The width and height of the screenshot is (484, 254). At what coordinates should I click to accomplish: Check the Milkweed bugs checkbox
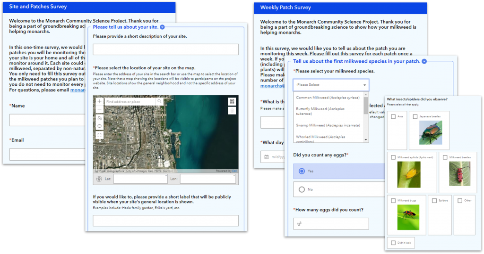393,201
